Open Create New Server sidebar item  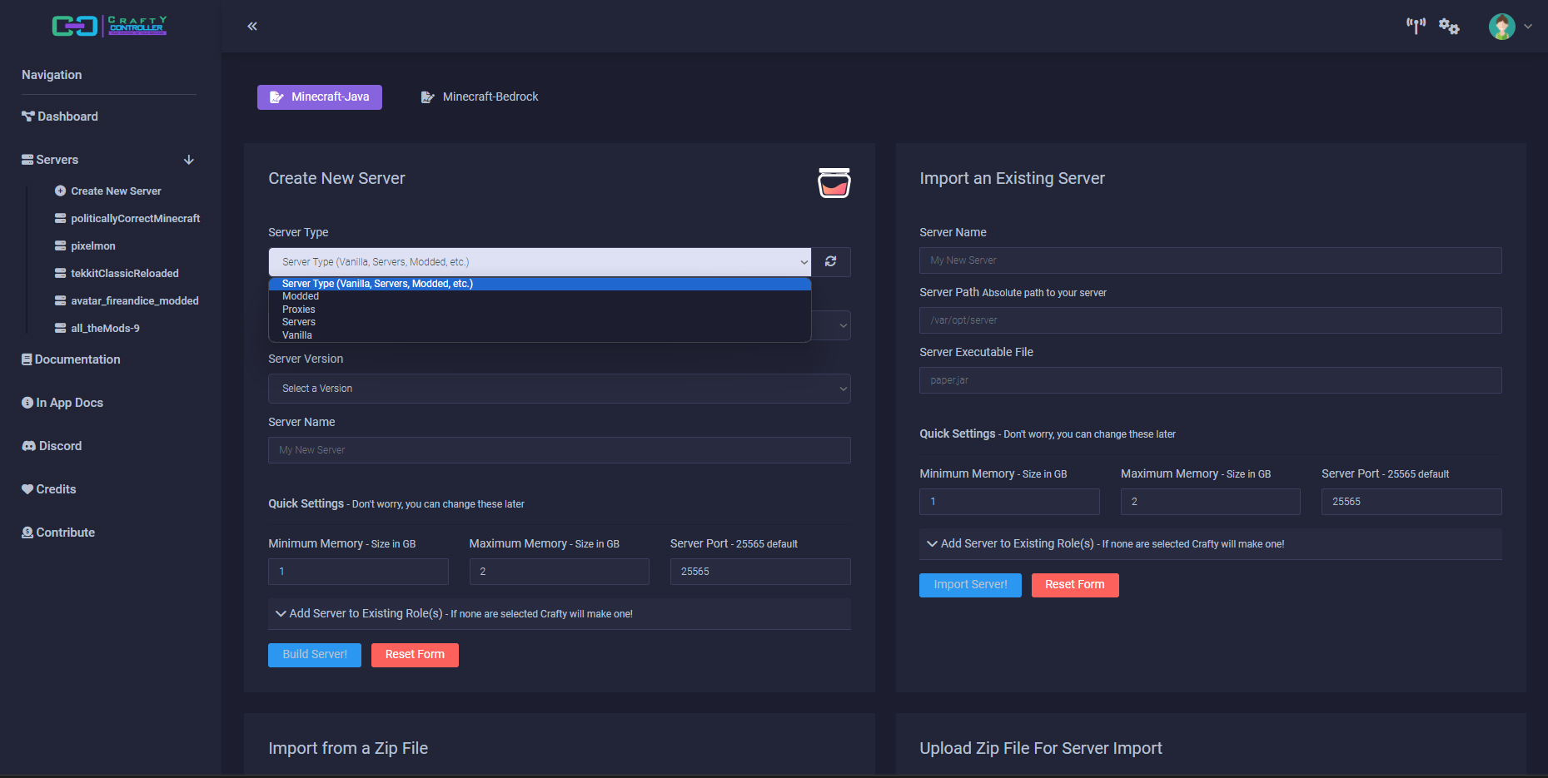point(108,191)
